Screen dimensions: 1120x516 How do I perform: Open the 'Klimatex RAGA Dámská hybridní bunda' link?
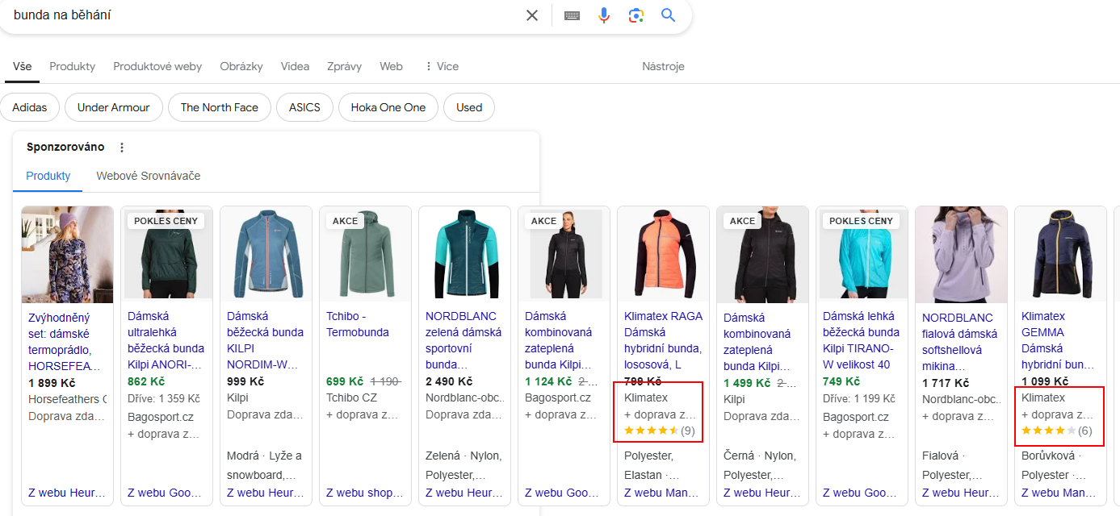(x=664, y=340)
